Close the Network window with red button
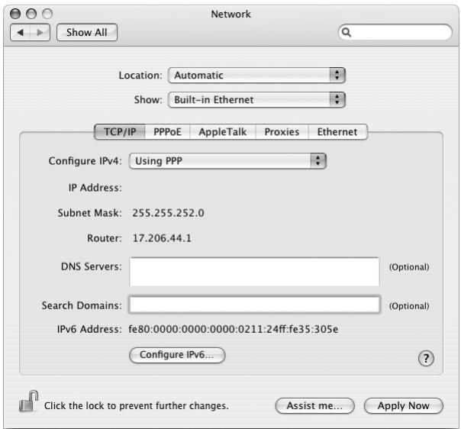 15,14
